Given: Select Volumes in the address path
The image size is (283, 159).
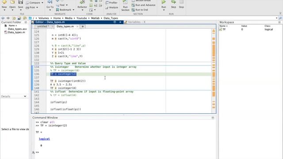Looking at the screenshot, I should click(44, 18).
